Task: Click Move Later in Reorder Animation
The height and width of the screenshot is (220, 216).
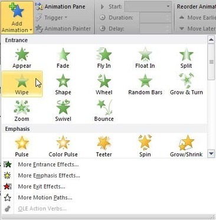Action: pos(197,29)
